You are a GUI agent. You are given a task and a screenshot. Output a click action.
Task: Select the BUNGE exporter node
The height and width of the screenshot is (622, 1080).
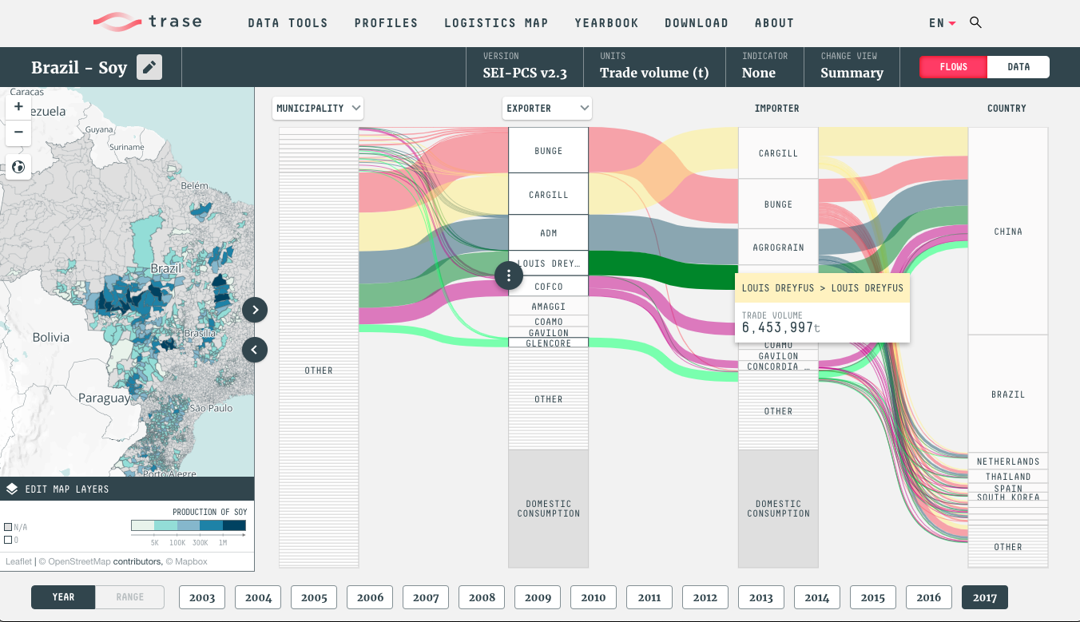(x=548, y=150)
